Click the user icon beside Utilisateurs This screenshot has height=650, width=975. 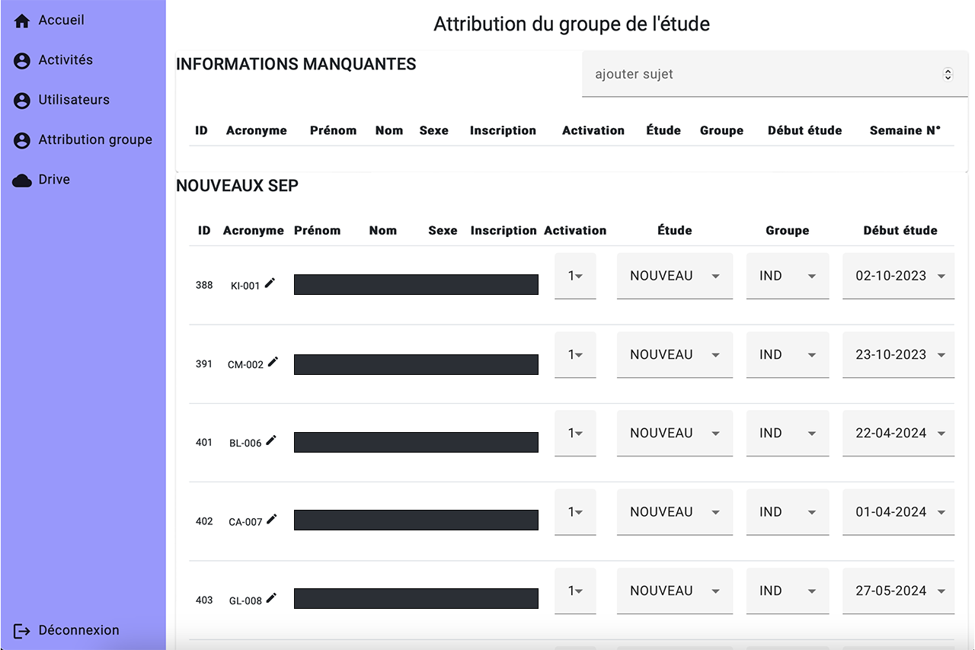(22, 100)
